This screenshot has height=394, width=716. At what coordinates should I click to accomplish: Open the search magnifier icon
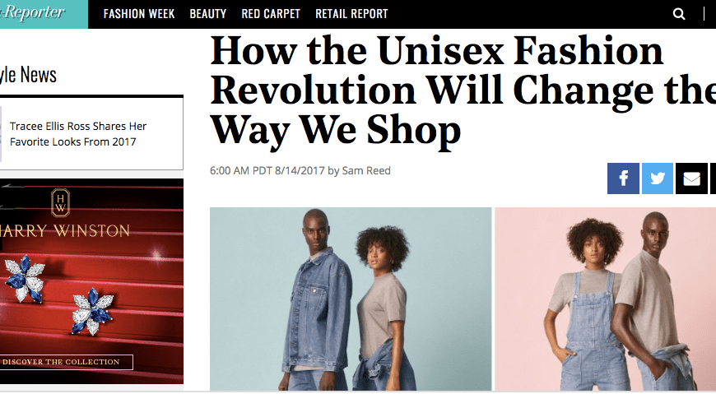679,14
